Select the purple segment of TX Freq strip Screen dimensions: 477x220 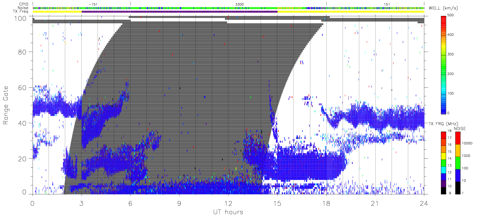tap(179, 12)
